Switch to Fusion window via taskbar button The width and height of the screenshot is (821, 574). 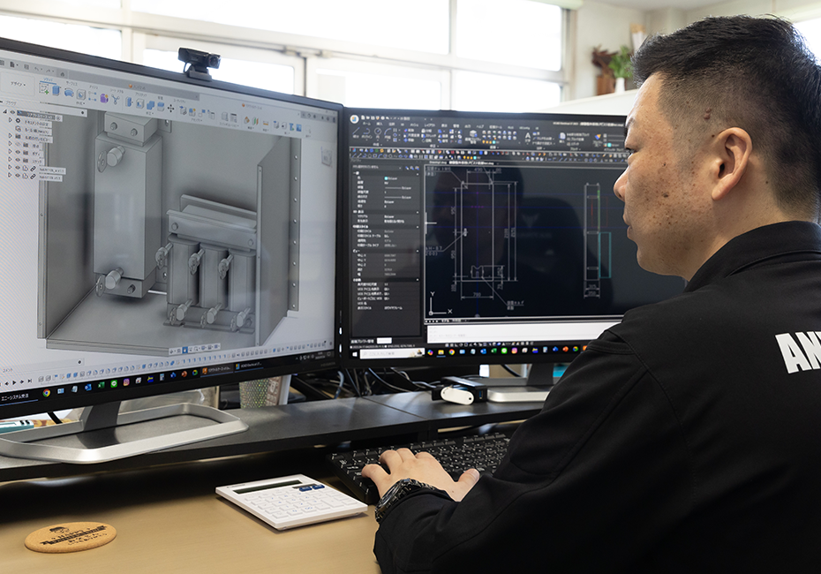(x=217, y=370)
